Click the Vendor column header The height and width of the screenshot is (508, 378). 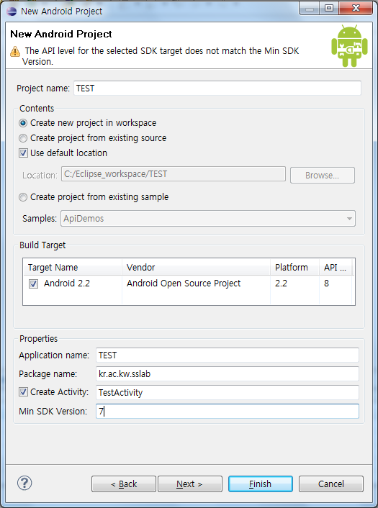(196, 267)
